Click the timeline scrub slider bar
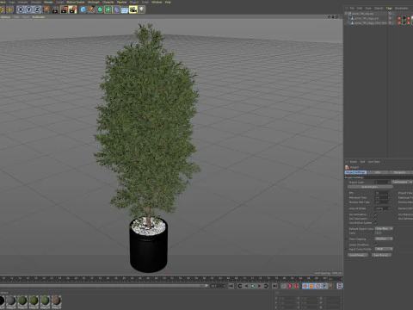Image resolution: width=413 pixels, height=310 pixels. coord(104,286)
